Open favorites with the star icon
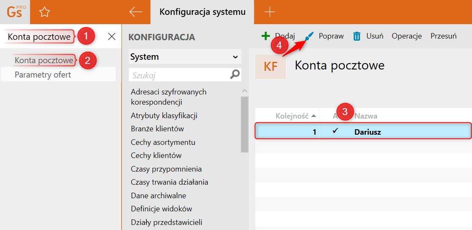The width and height of the screenshot is (472, 230). 44,12
